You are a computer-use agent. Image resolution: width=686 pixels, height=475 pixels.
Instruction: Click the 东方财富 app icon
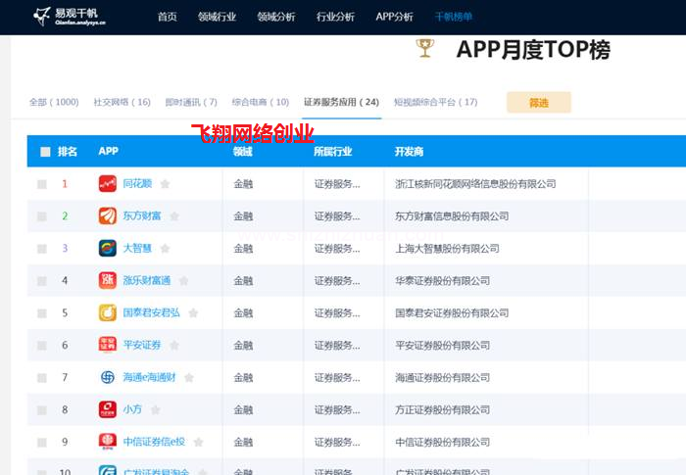(x=107, y=216)
